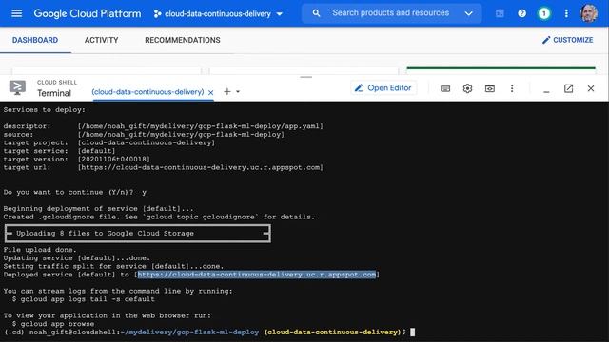
Task: Open the hamburger navigation menu
Action: click(x=17, y=13)
